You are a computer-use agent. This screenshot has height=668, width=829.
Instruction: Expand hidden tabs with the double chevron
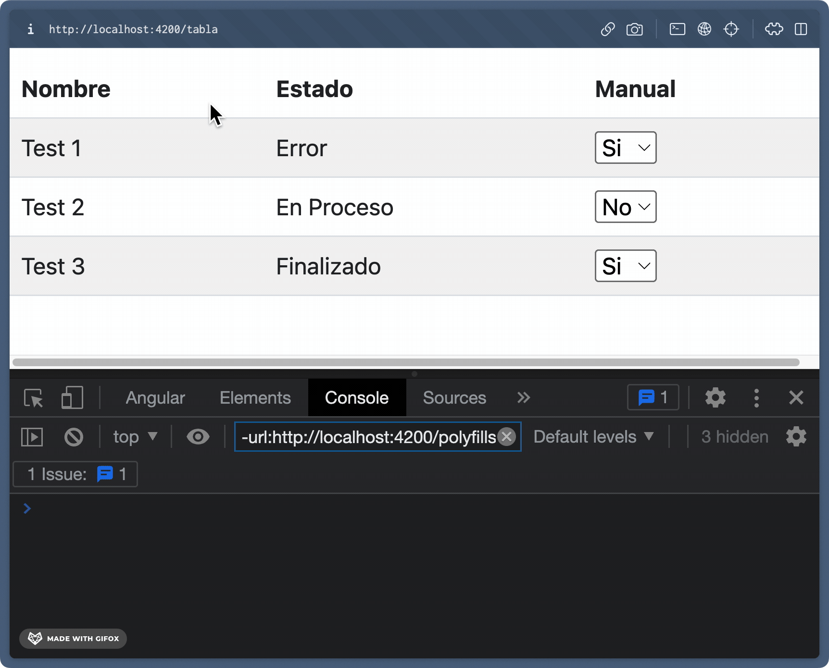point(524,397)
